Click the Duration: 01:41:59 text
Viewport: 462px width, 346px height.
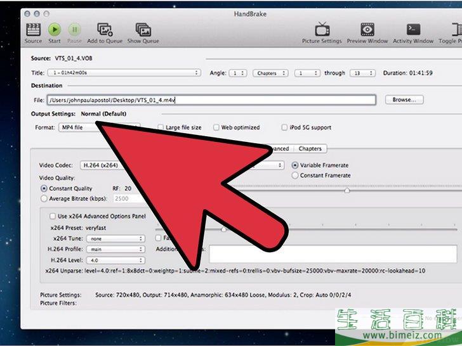(x=408, y=73)
